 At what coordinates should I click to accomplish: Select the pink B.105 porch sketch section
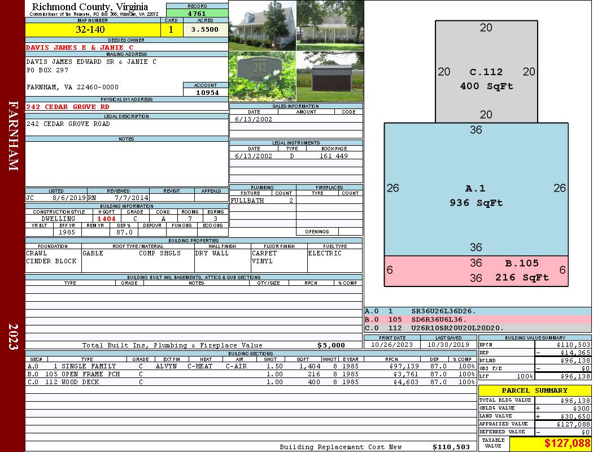coord(476,271)
